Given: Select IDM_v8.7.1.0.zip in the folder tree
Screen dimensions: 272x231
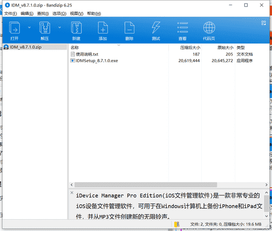Looking at the screenshot, I should [25, 47].
